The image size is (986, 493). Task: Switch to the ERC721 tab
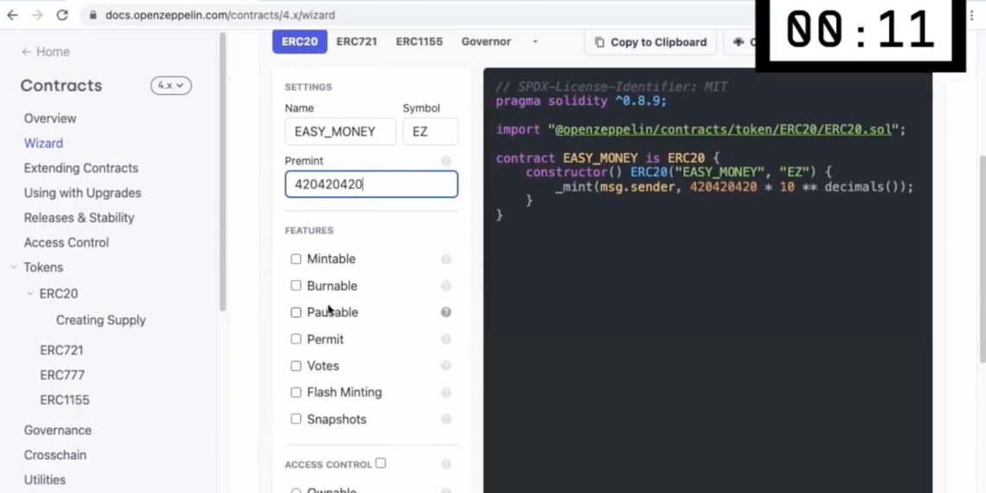coord(356,42)
